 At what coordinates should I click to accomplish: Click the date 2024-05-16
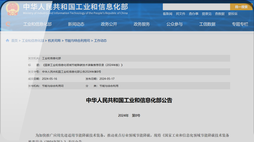pyautogui.click(x=49, y=79)
